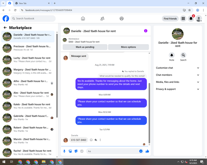Click large listing photo in right panel
Screen dimensions: 207x165
click(x=178, y=34)
